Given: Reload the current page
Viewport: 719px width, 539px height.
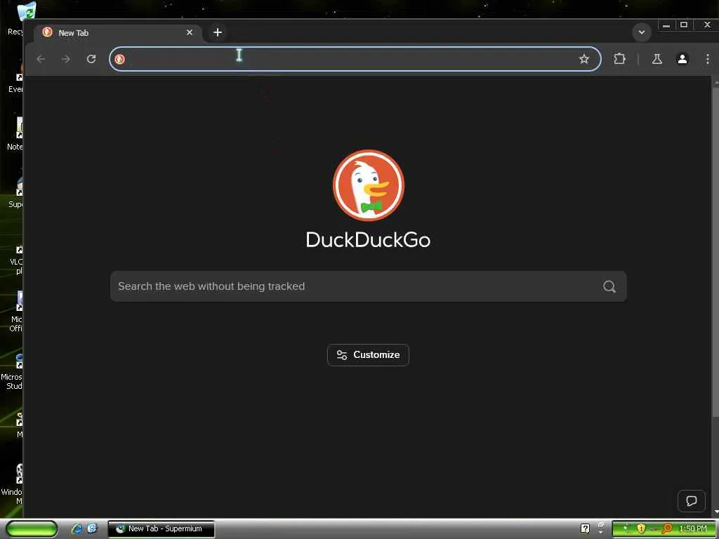Looking at the screenshot, I should tap(91, 59).
